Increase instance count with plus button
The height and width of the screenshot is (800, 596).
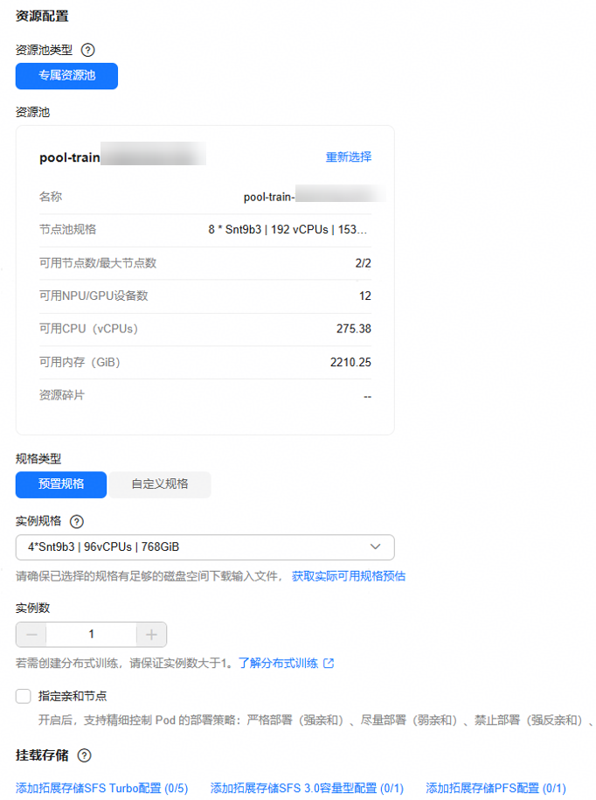point(151,635)
